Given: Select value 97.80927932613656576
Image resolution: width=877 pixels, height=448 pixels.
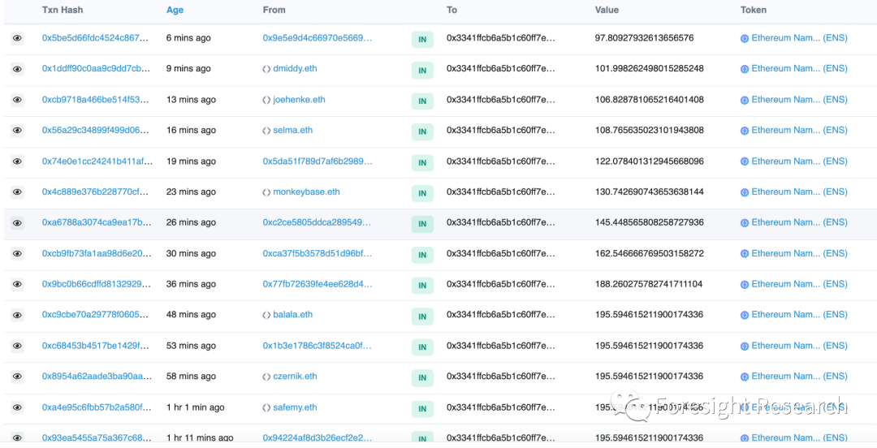Looking at the screenshot, I should click(644, 38).
